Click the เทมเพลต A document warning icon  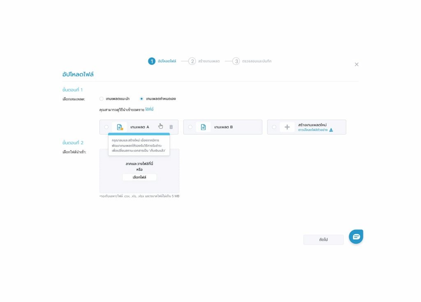pyautogui.click(x=120, y=127)
